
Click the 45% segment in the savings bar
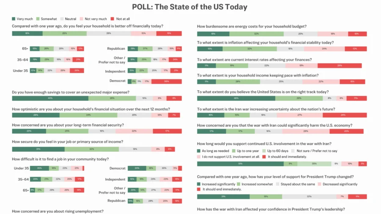50,98
